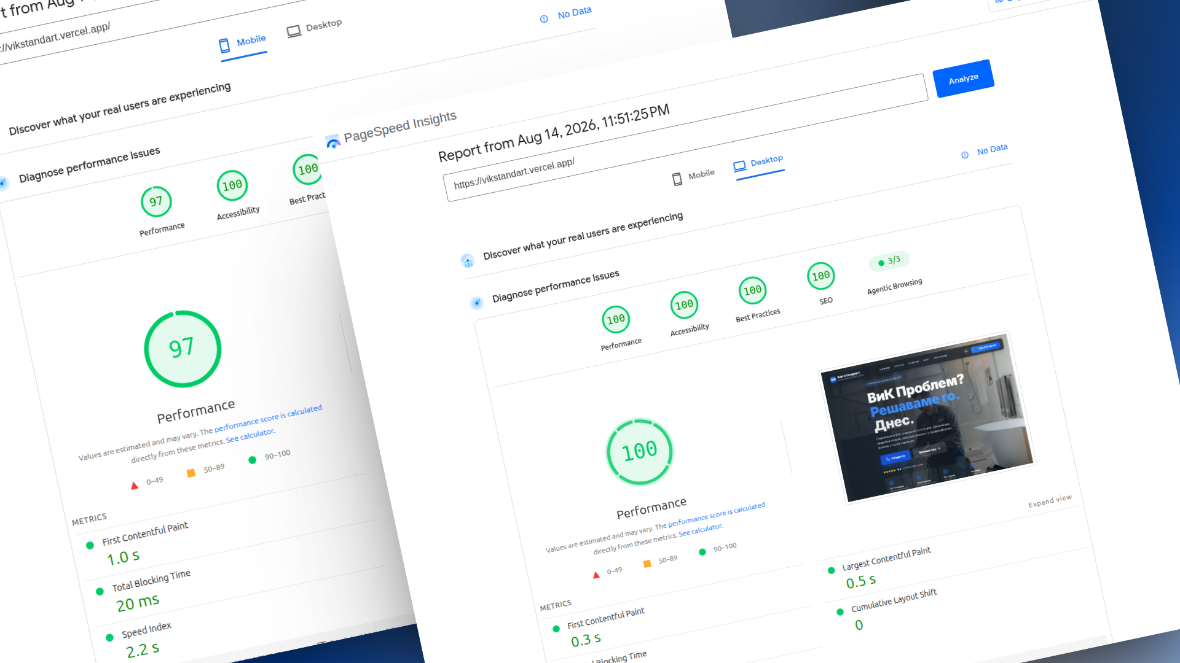Click No Data info link in the front report

[x=985, y=152]
